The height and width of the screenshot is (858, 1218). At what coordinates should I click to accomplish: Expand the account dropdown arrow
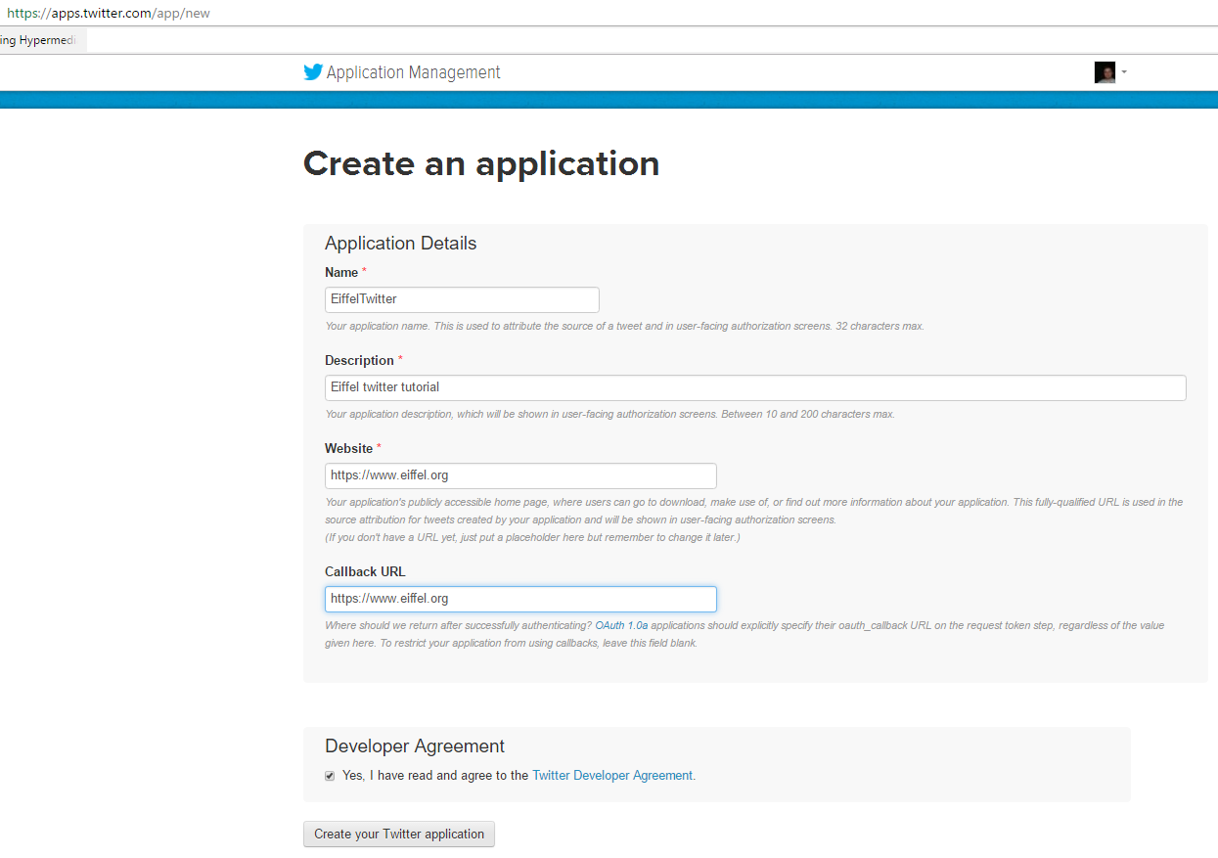point(1124,72)
